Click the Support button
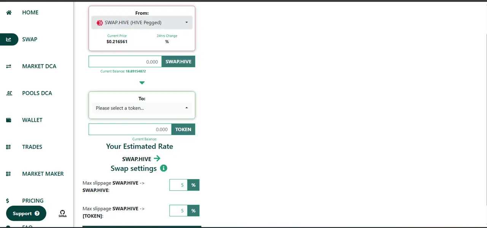 (26, 214)
